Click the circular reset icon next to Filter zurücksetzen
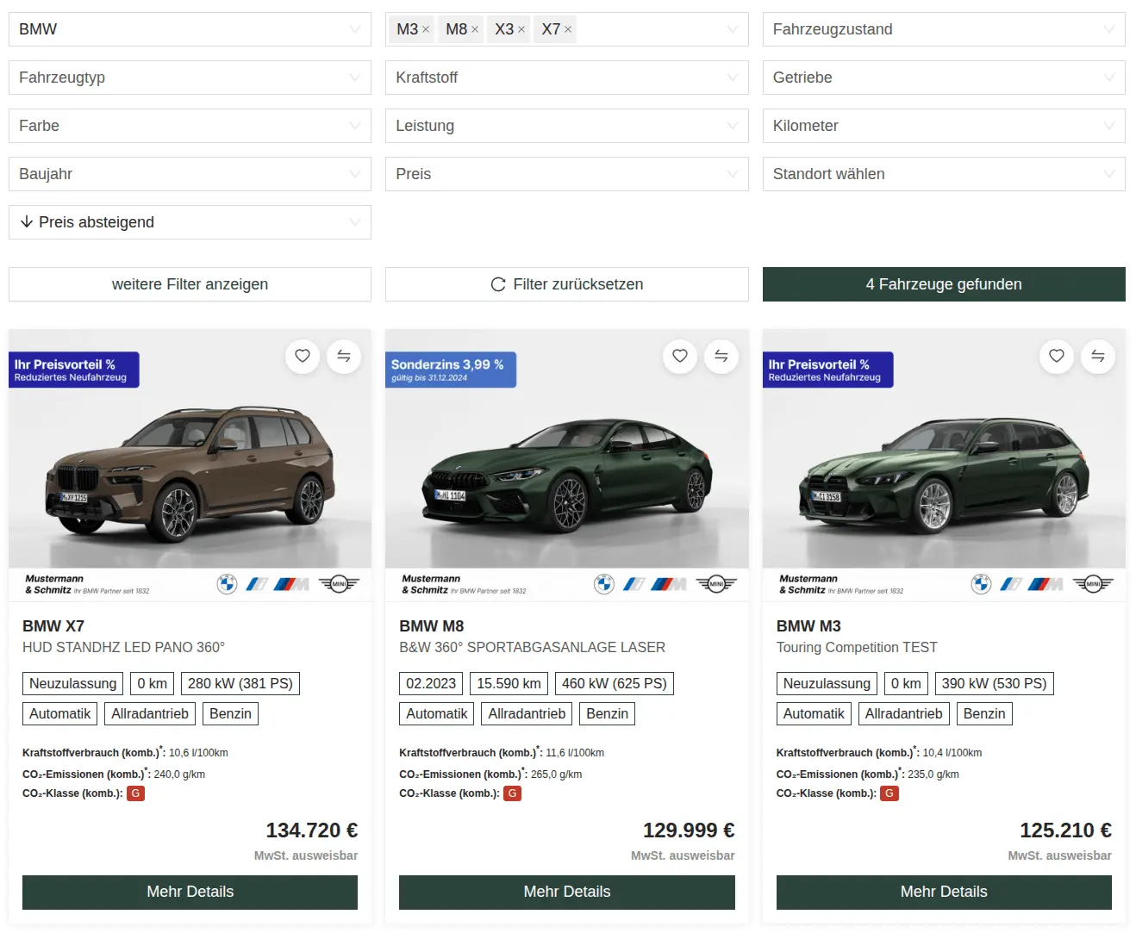Image resolution: width=1136 pixels, height=933 pixels. click(x=498, y=284)
